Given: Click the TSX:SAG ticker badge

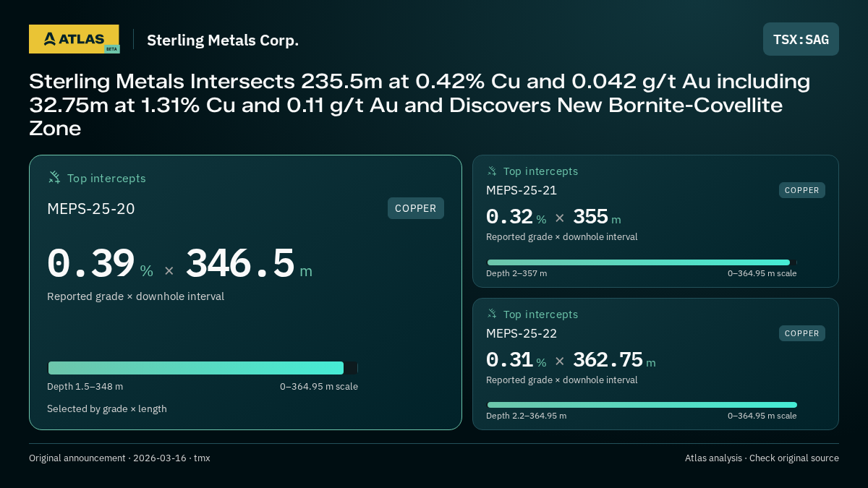Looking at the screenshot, I should click(801, 39).
